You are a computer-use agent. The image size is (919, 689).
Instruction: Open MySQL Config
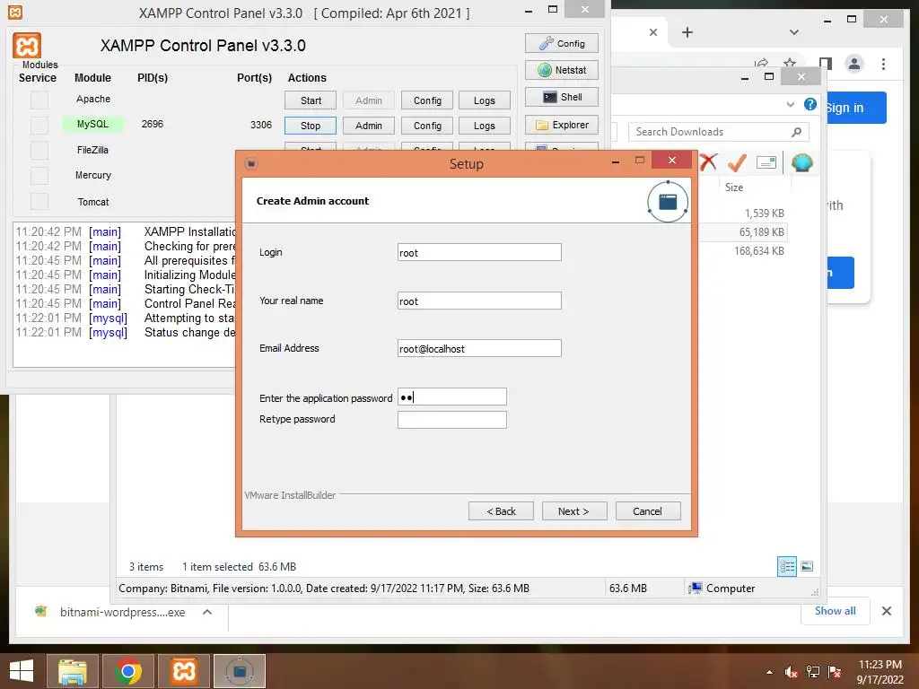click(x=427, y=126)
